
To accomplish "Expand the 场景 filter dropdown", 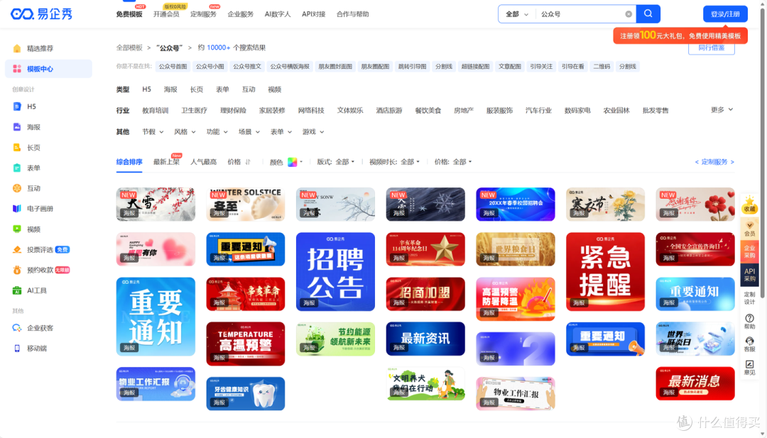I will [249, 132].
